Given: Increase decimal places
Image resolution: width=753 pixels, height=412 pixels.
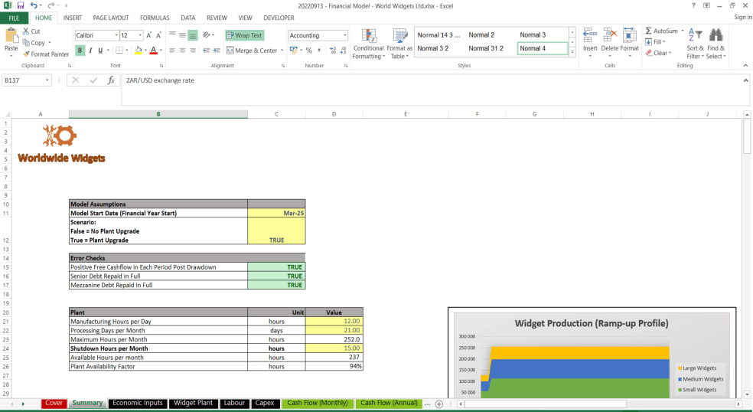Looking at the screenshot, I should (333, 50).
